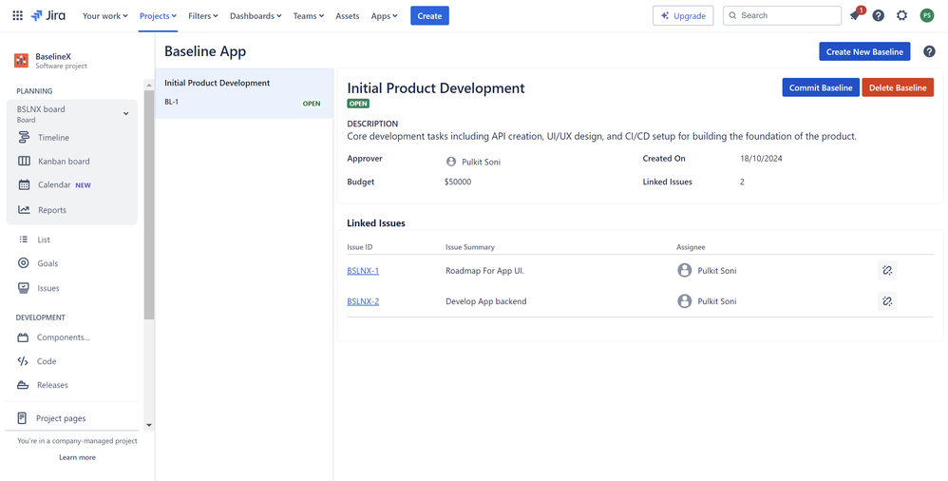The image size is (948, 481).
Task: Click the List icon in sidebar
Action: tap(24, 240)
